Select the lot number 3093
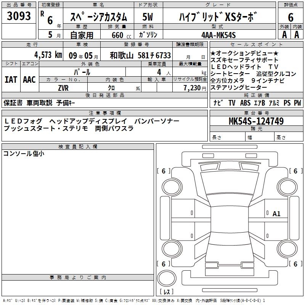This screenshot has height=305, width=305. pyautogui.click(x=19, y=17)
